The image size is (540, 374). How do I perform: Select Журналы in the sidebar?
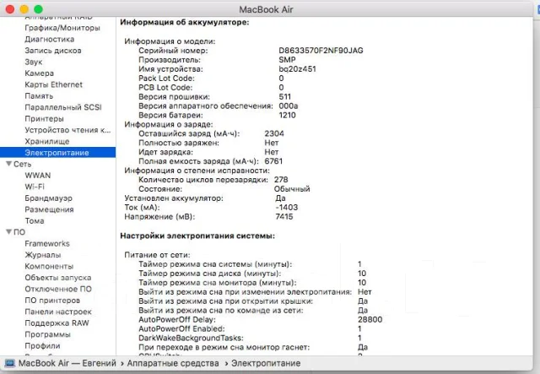click(43, 255)
